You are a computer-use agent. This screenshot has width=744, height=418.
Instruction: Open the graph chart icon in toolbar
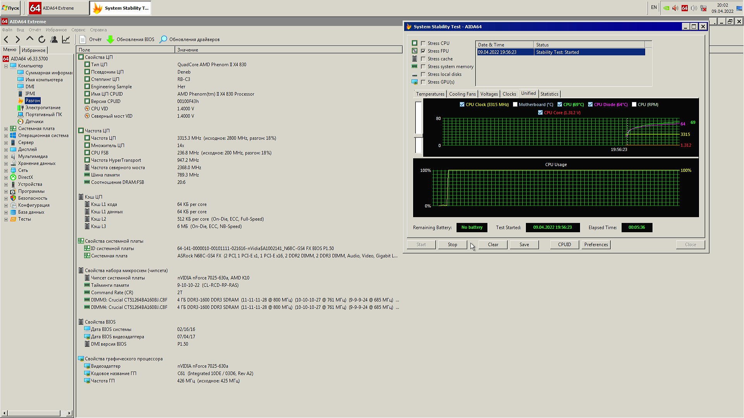tap(66, 39)
